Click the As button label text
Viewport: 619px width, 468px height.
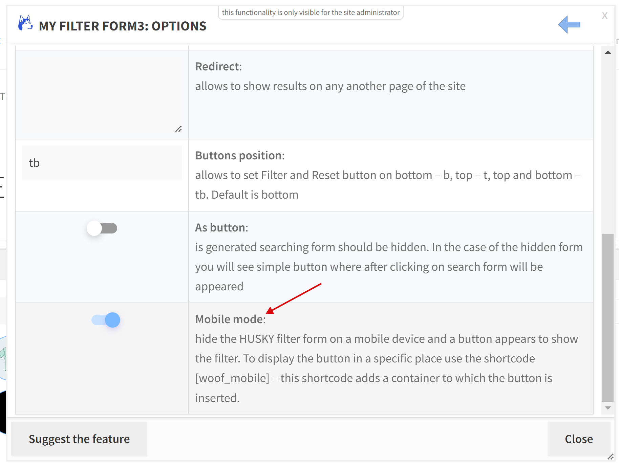pyautogui.click(x=222, y=227)
